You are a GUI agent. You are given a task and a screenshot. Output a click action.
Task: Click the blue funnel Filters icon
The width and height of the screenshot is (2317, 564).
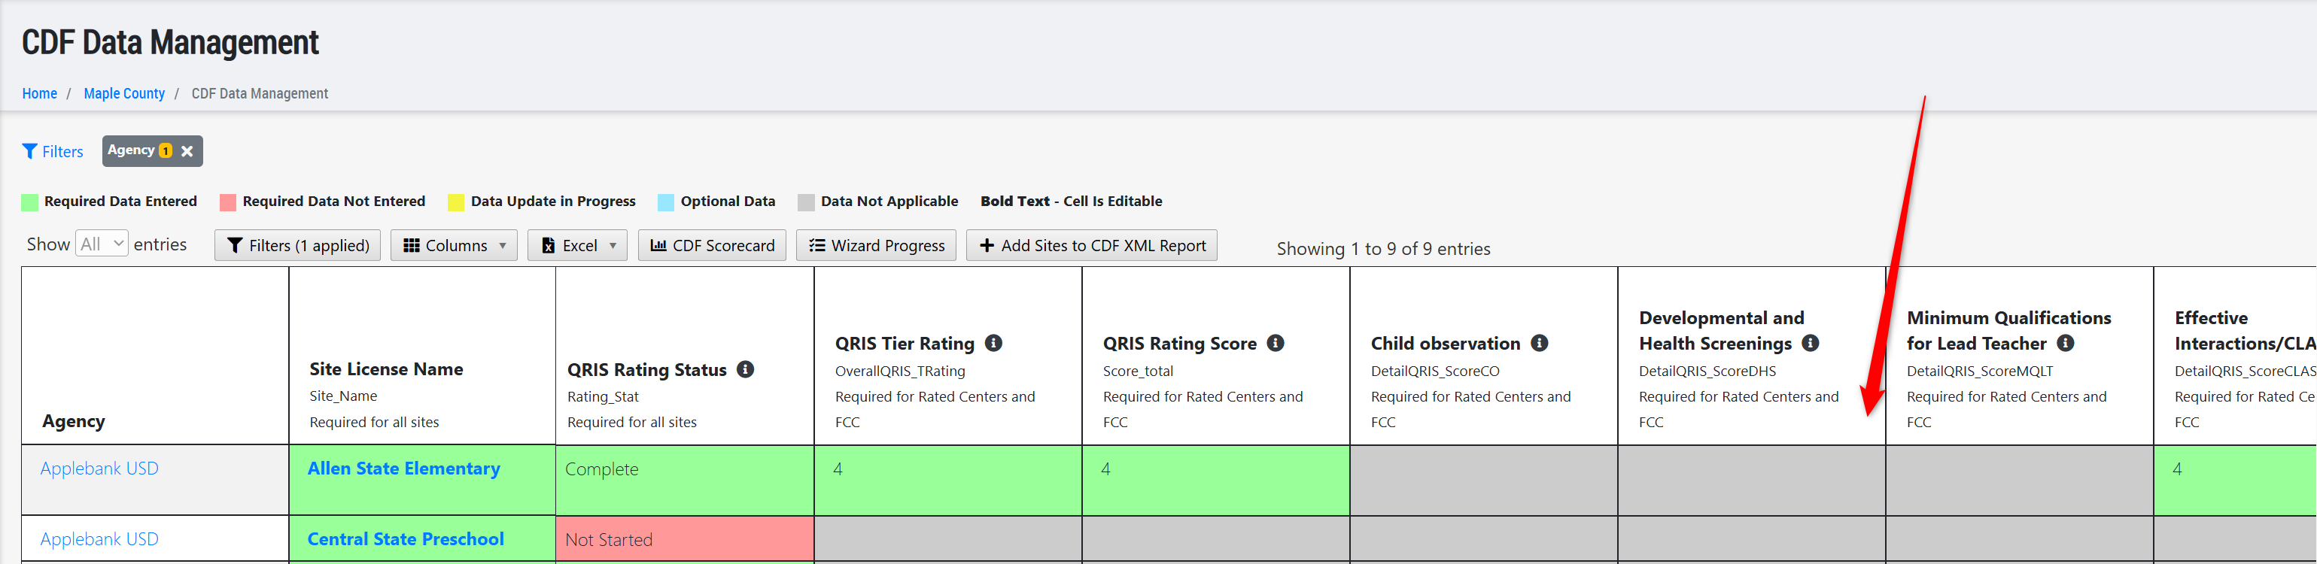tap(29, 151)
